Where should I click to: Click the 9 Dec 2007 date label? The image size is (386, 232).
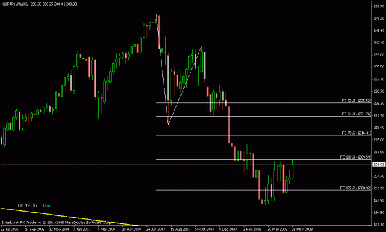(x=228, y=229)
